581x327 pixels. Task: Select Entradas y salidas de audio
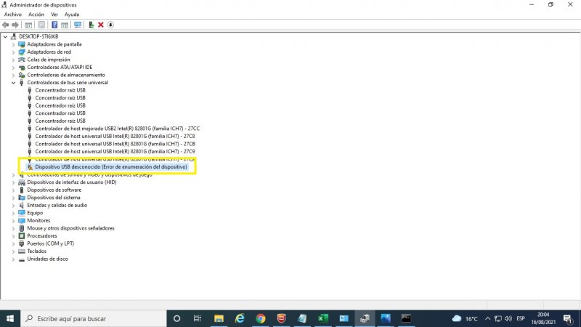click(57, 205)
